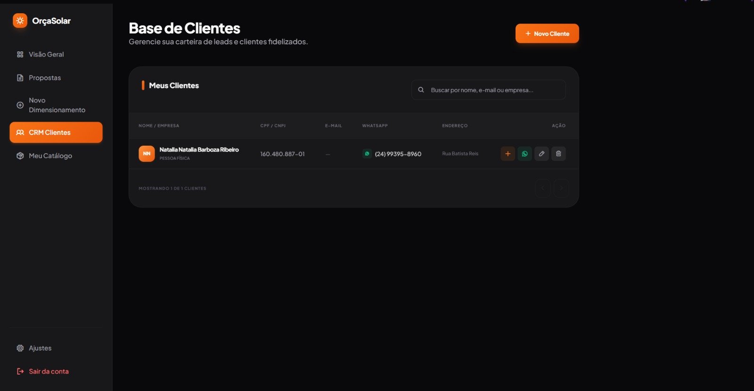The height and width of the screenshot is (391, 754).
Task: Click the Meus Clientes section title
Action: [174, 85]
